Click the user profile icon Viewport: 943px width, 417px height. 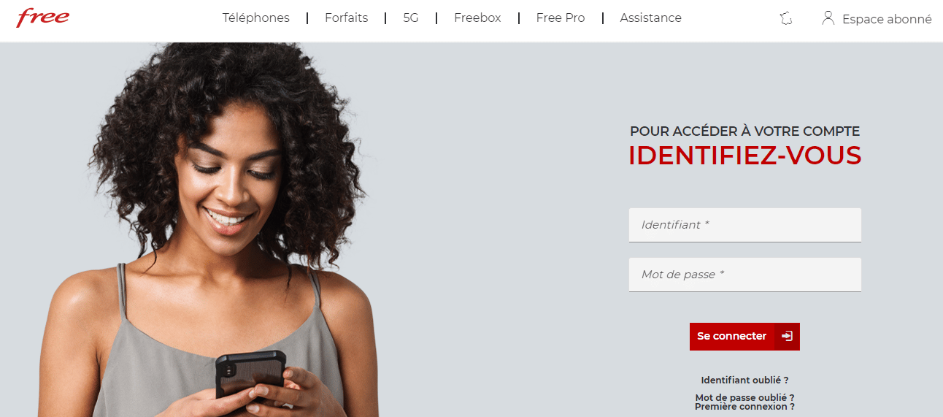click(x=828, y=18)
